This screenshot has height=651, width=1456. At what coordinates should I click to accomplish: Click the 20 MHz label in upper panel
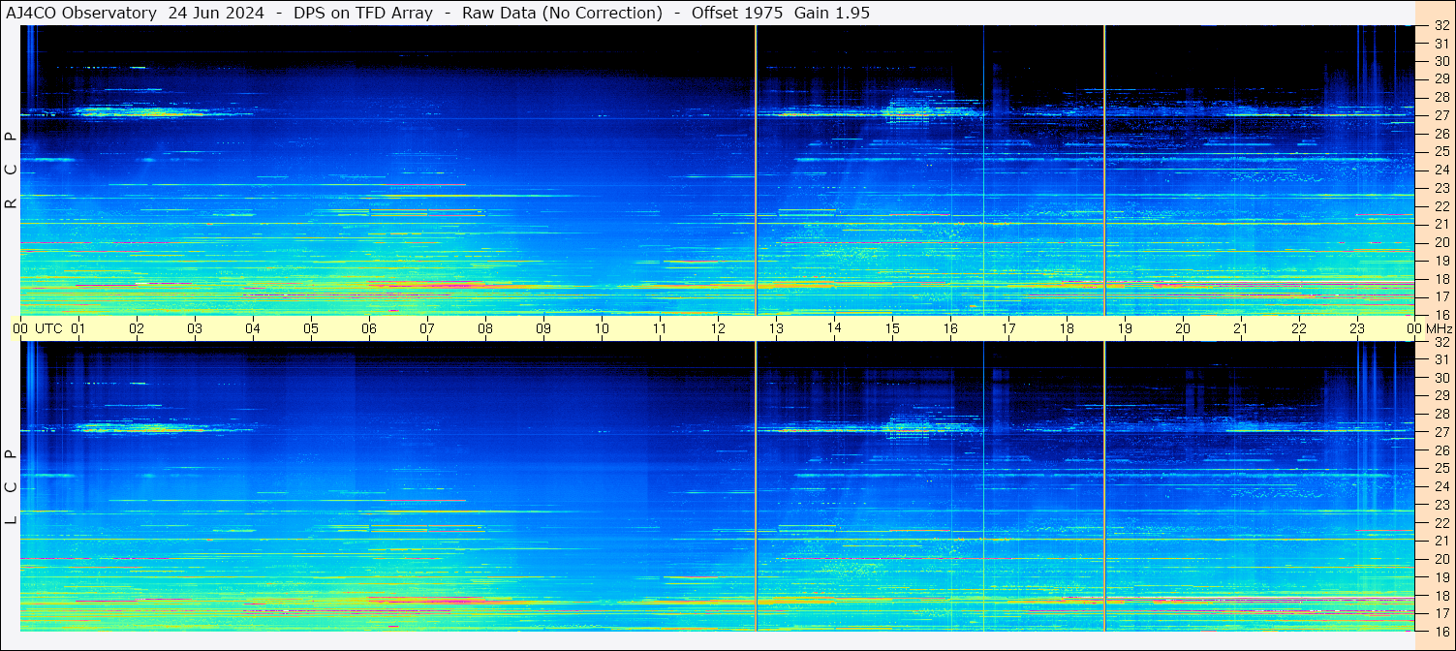(1441, 242)
